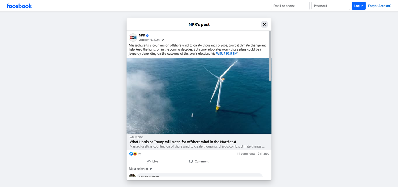View the 98 reactions count
The image size is (398, 187).
point(140,154)
